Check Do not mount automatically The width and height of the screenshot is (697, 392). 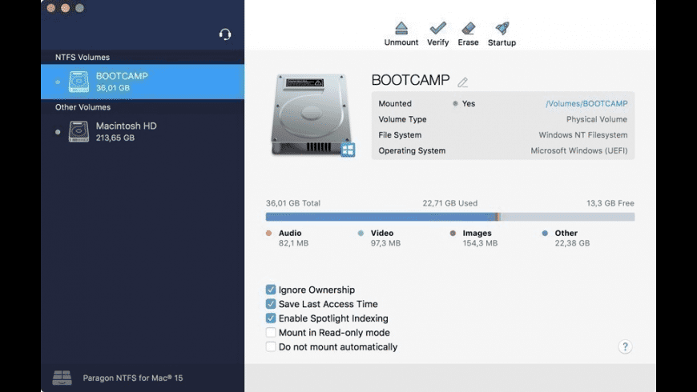[271, 347]
